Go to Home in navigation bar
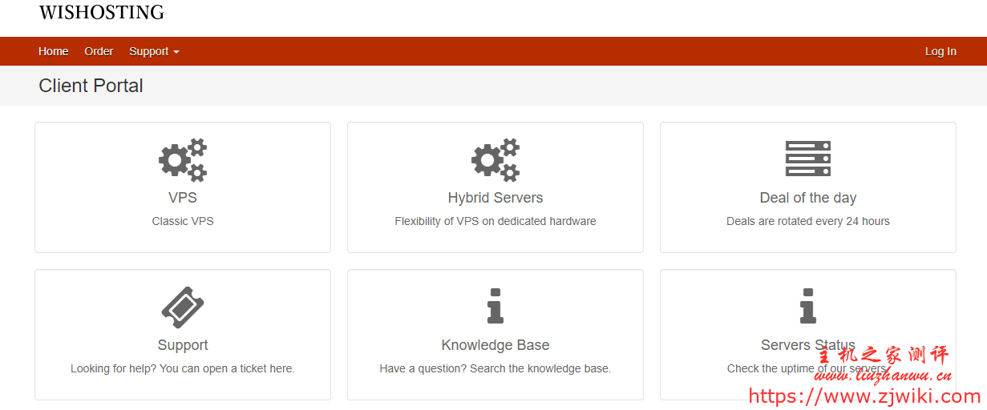987x410 pixels. pos(54,51)
